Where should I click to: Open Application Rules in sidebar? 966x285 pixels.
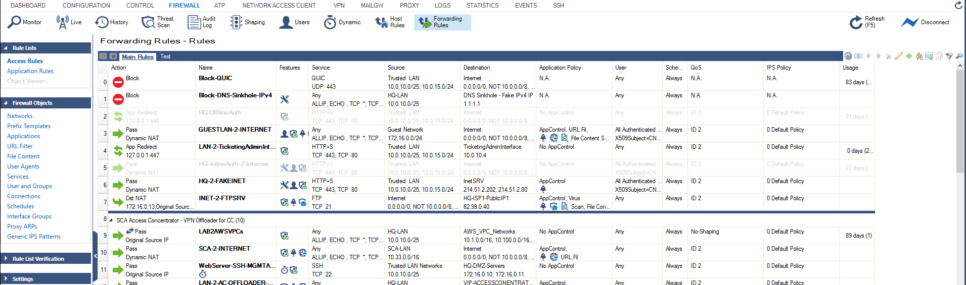click(30, 71)
